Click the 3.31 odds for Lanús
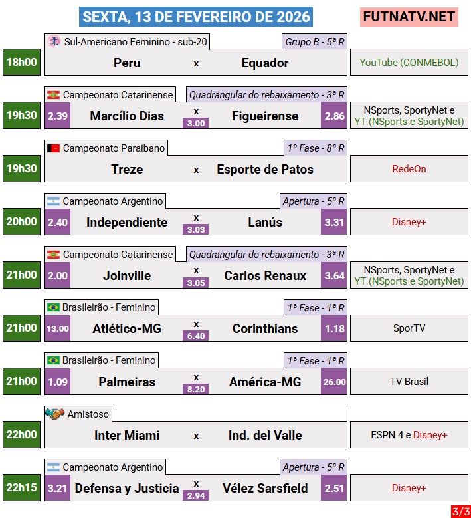Screen dimensions: 471x518 coord(334,222)
